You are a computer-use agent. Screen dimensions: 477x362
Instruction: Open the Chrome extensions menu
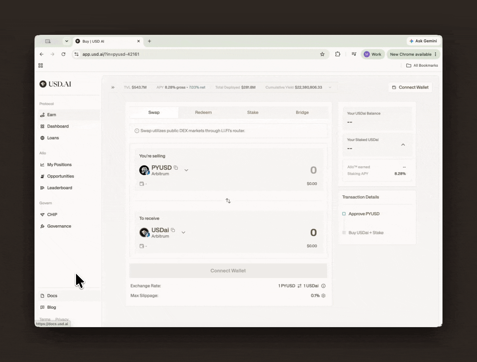coord(338,54)
